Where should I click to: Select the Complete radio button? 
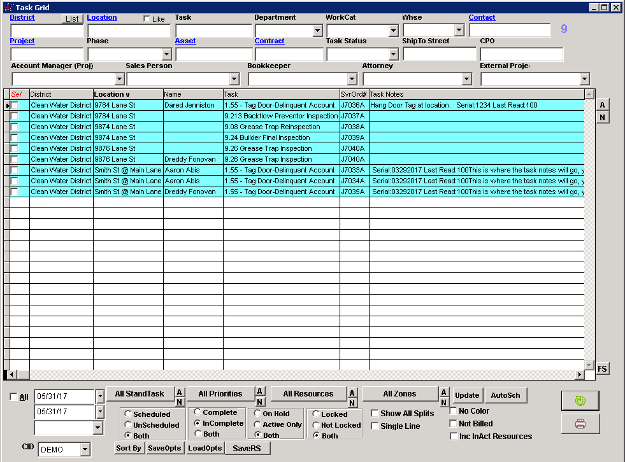pyautogui.click(x=198, y=412)
